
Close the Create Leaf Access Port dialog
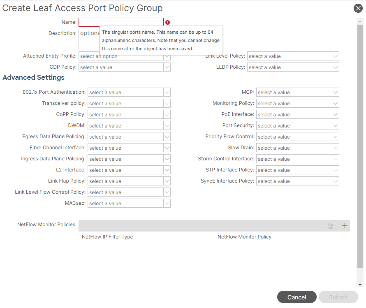click(358, 9)
